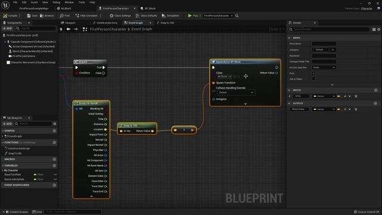The image size is (382, 215).
Task: Add a new graph with plus icon
Action: tap(54, 131)
